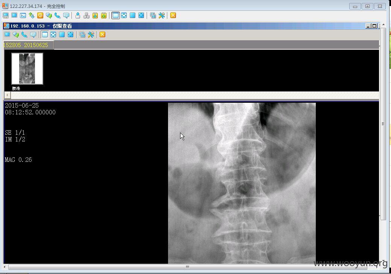Click the SE 1/1 overlay text
This screenshot has width=391, height=274.
click(x=15, y=132)
